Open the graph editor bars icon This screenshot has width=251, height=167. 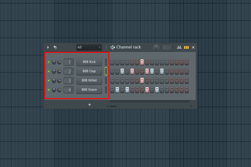[x=179, y=47]
